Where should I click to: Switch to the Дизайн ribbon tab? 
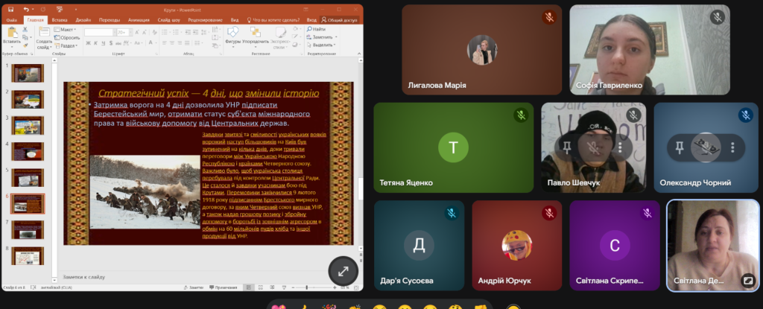point(82,20)
